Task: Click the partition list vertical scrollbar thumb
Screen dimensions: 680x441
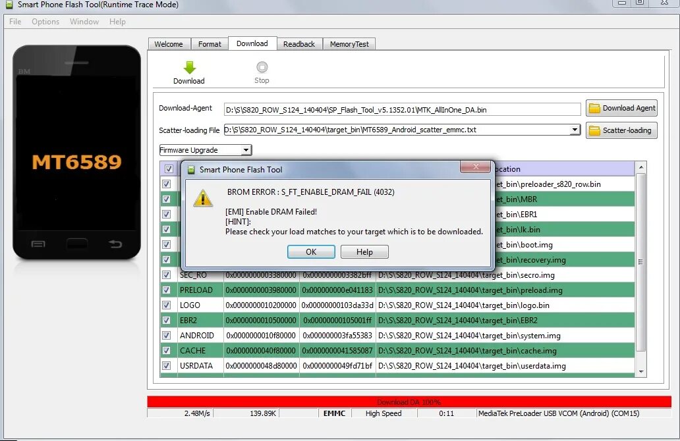Action: pyautogui.click(x=641, y=262)
